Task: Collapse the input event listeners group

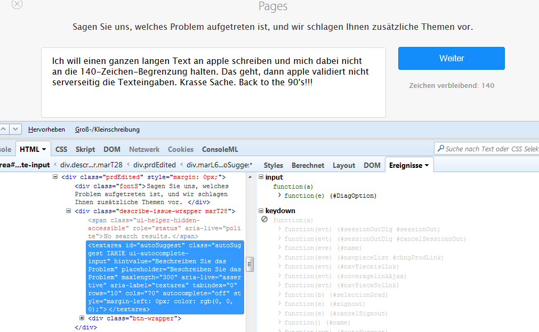Action: pyautogui.click(x=261, y=177)
